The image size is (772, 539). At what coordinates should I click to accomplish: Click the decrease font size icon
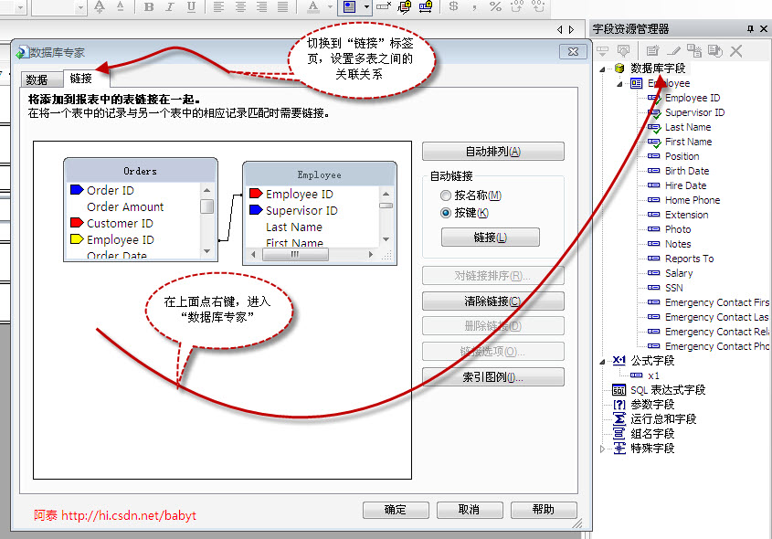120,6
